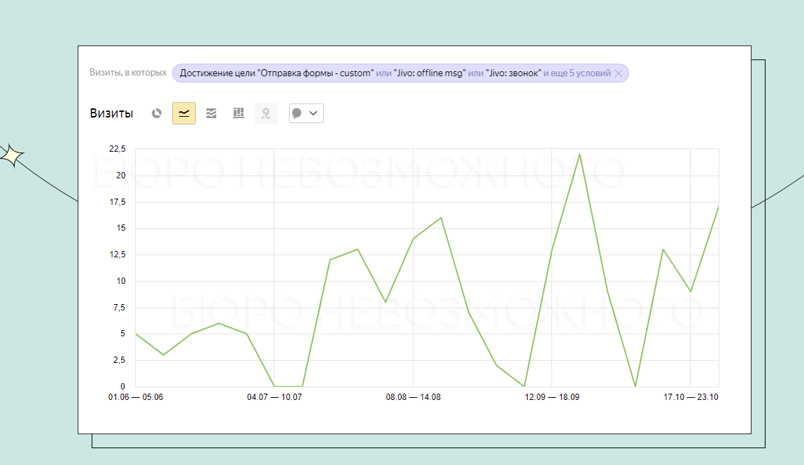Open the chart notes dropdown

point(306,113)
